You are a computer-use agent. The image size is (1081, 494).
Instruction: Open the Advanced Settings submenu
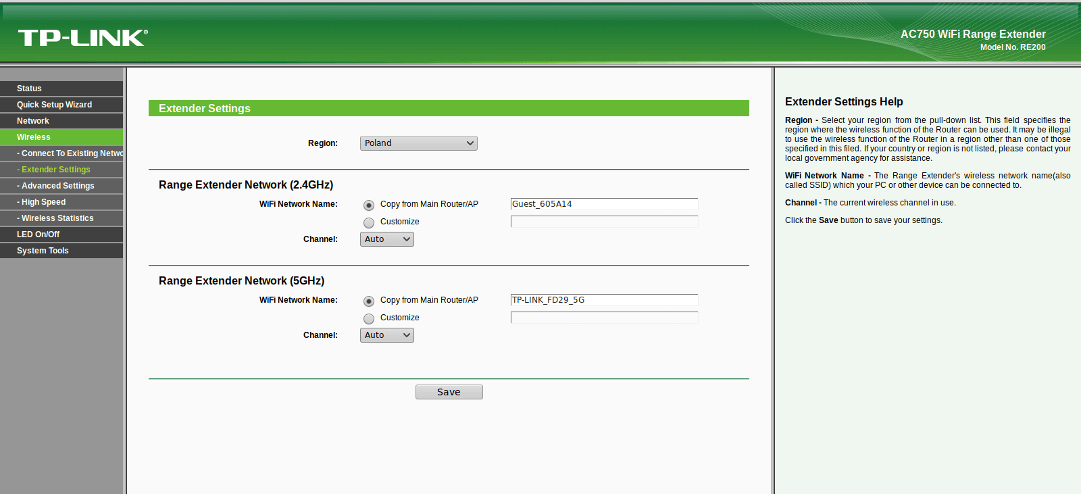point(61,186)
